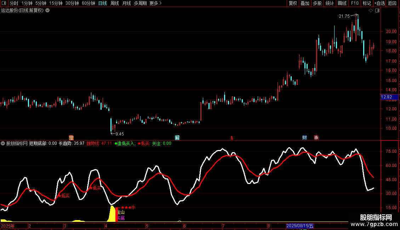Click 关注 0.00 indicator label

[162, 143]
